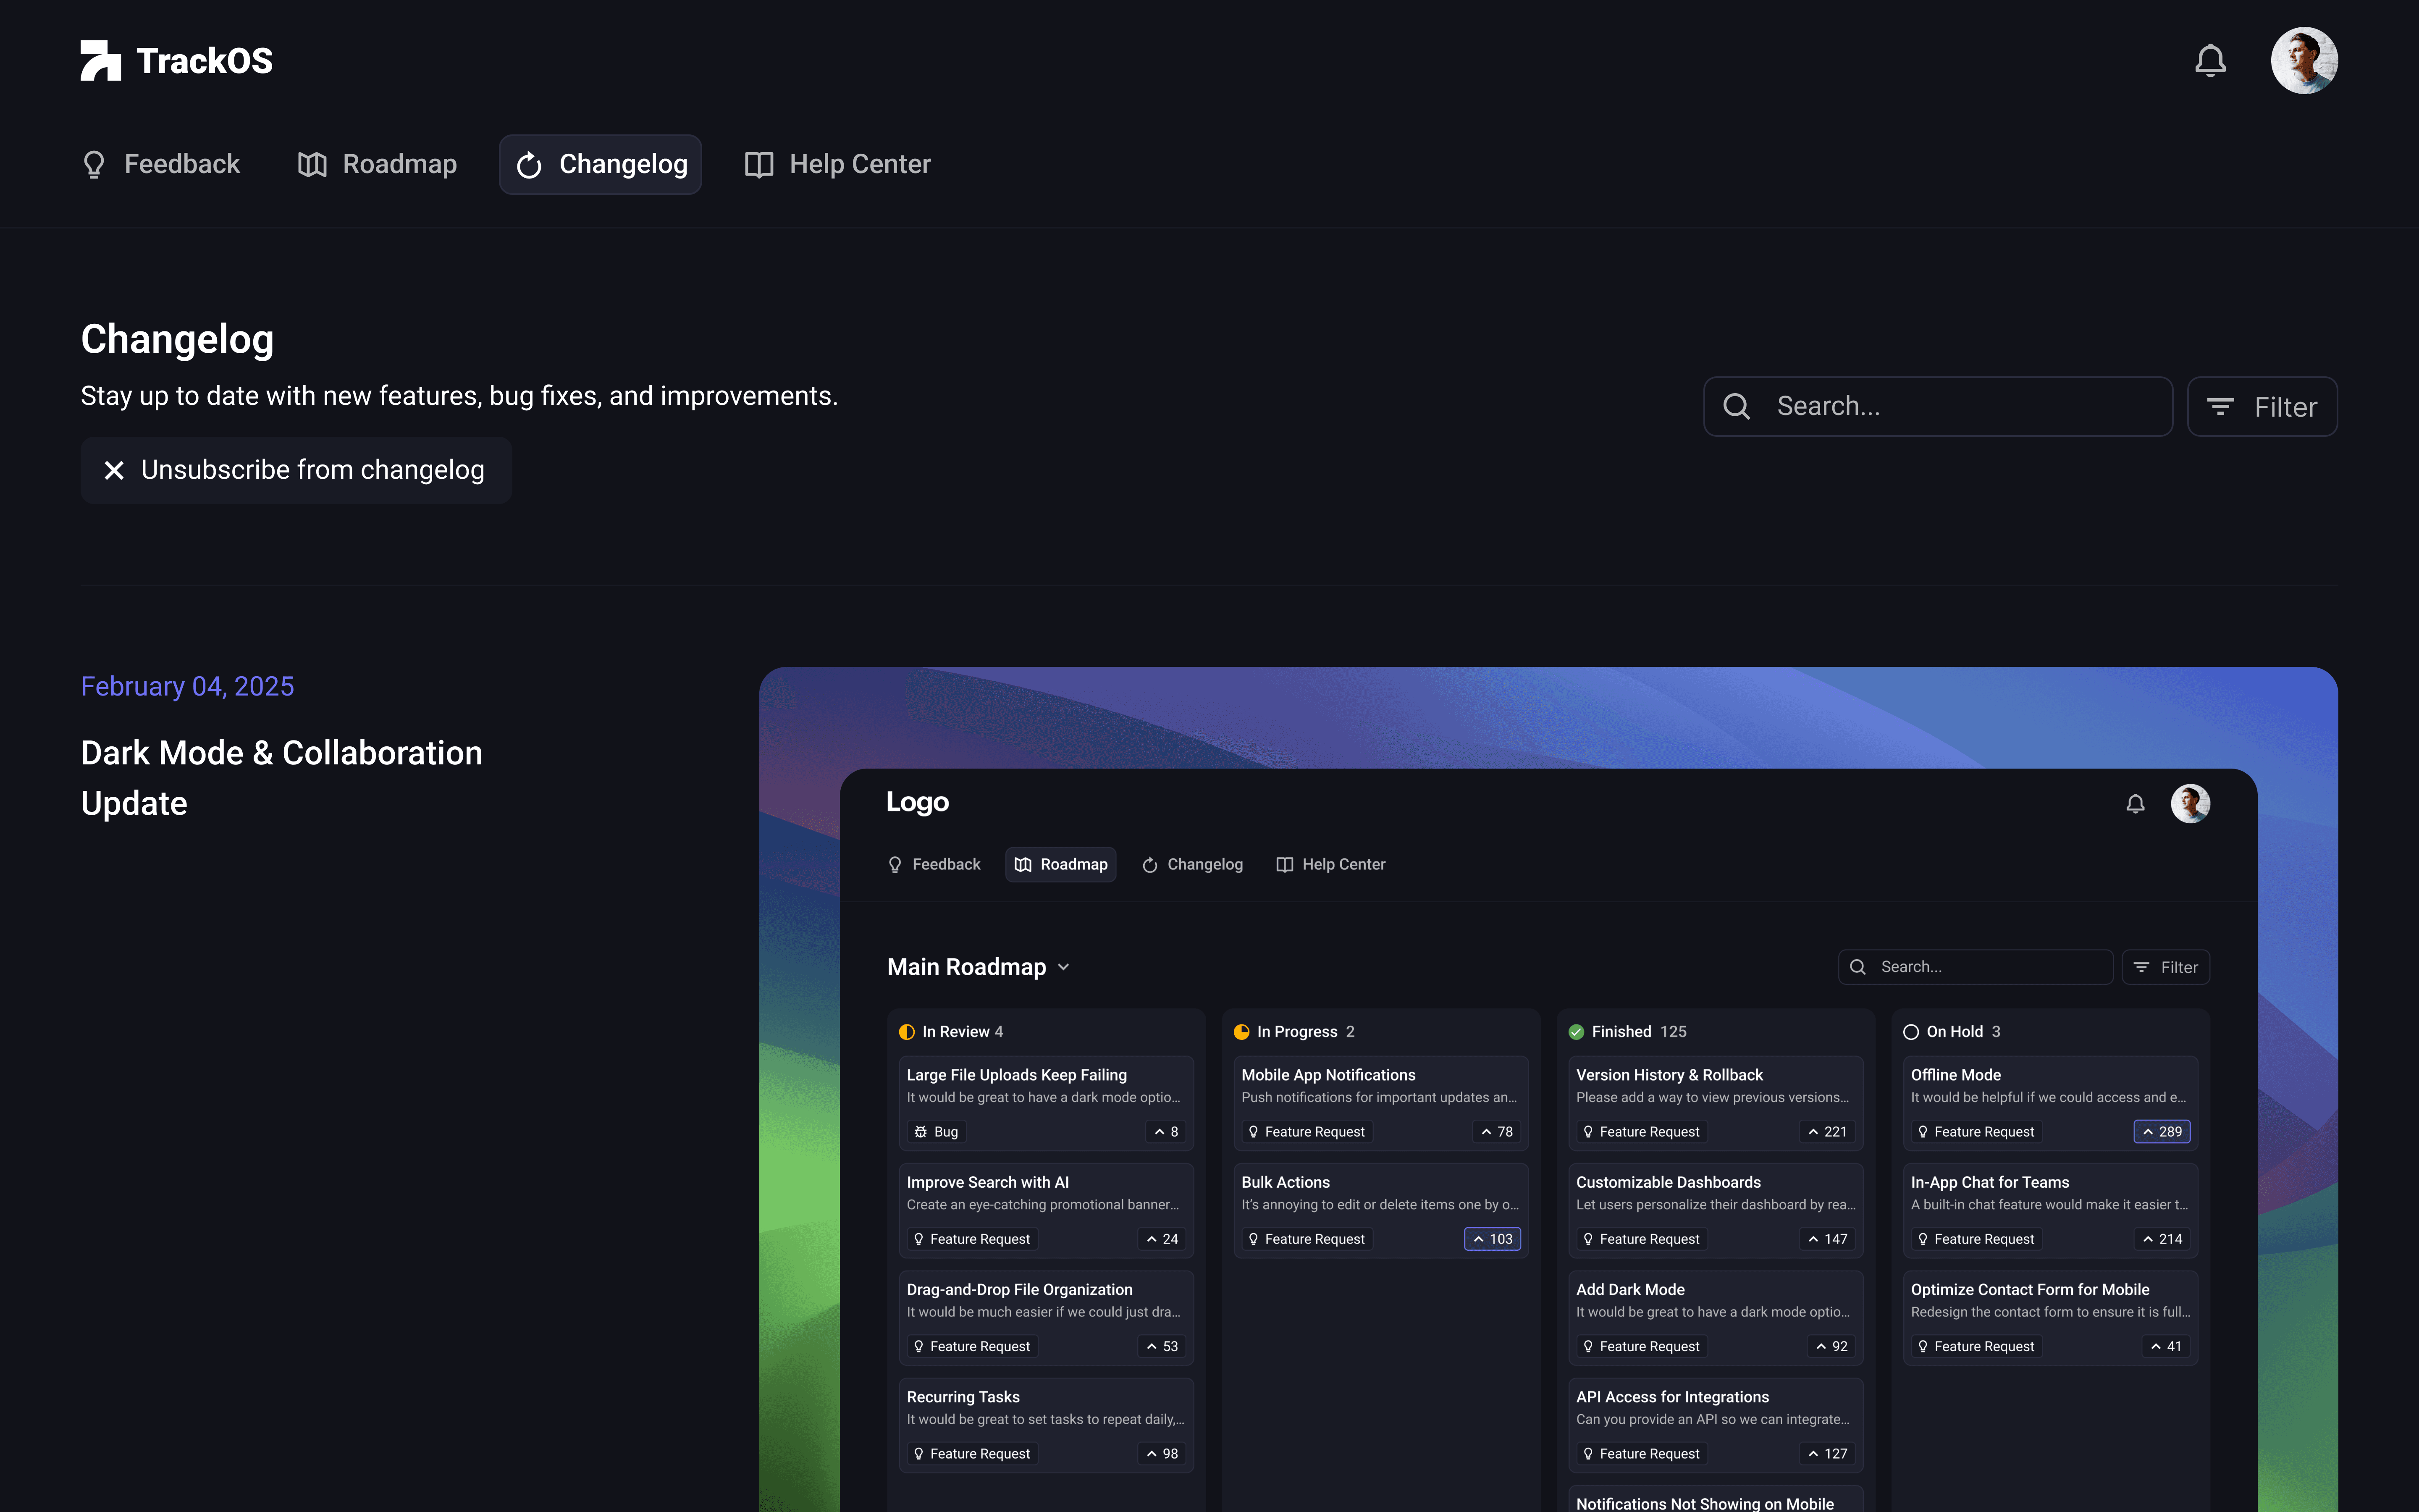
Task: Click Feature Request tag on Add Dark Mode card
Action: click(1642, 1346)
